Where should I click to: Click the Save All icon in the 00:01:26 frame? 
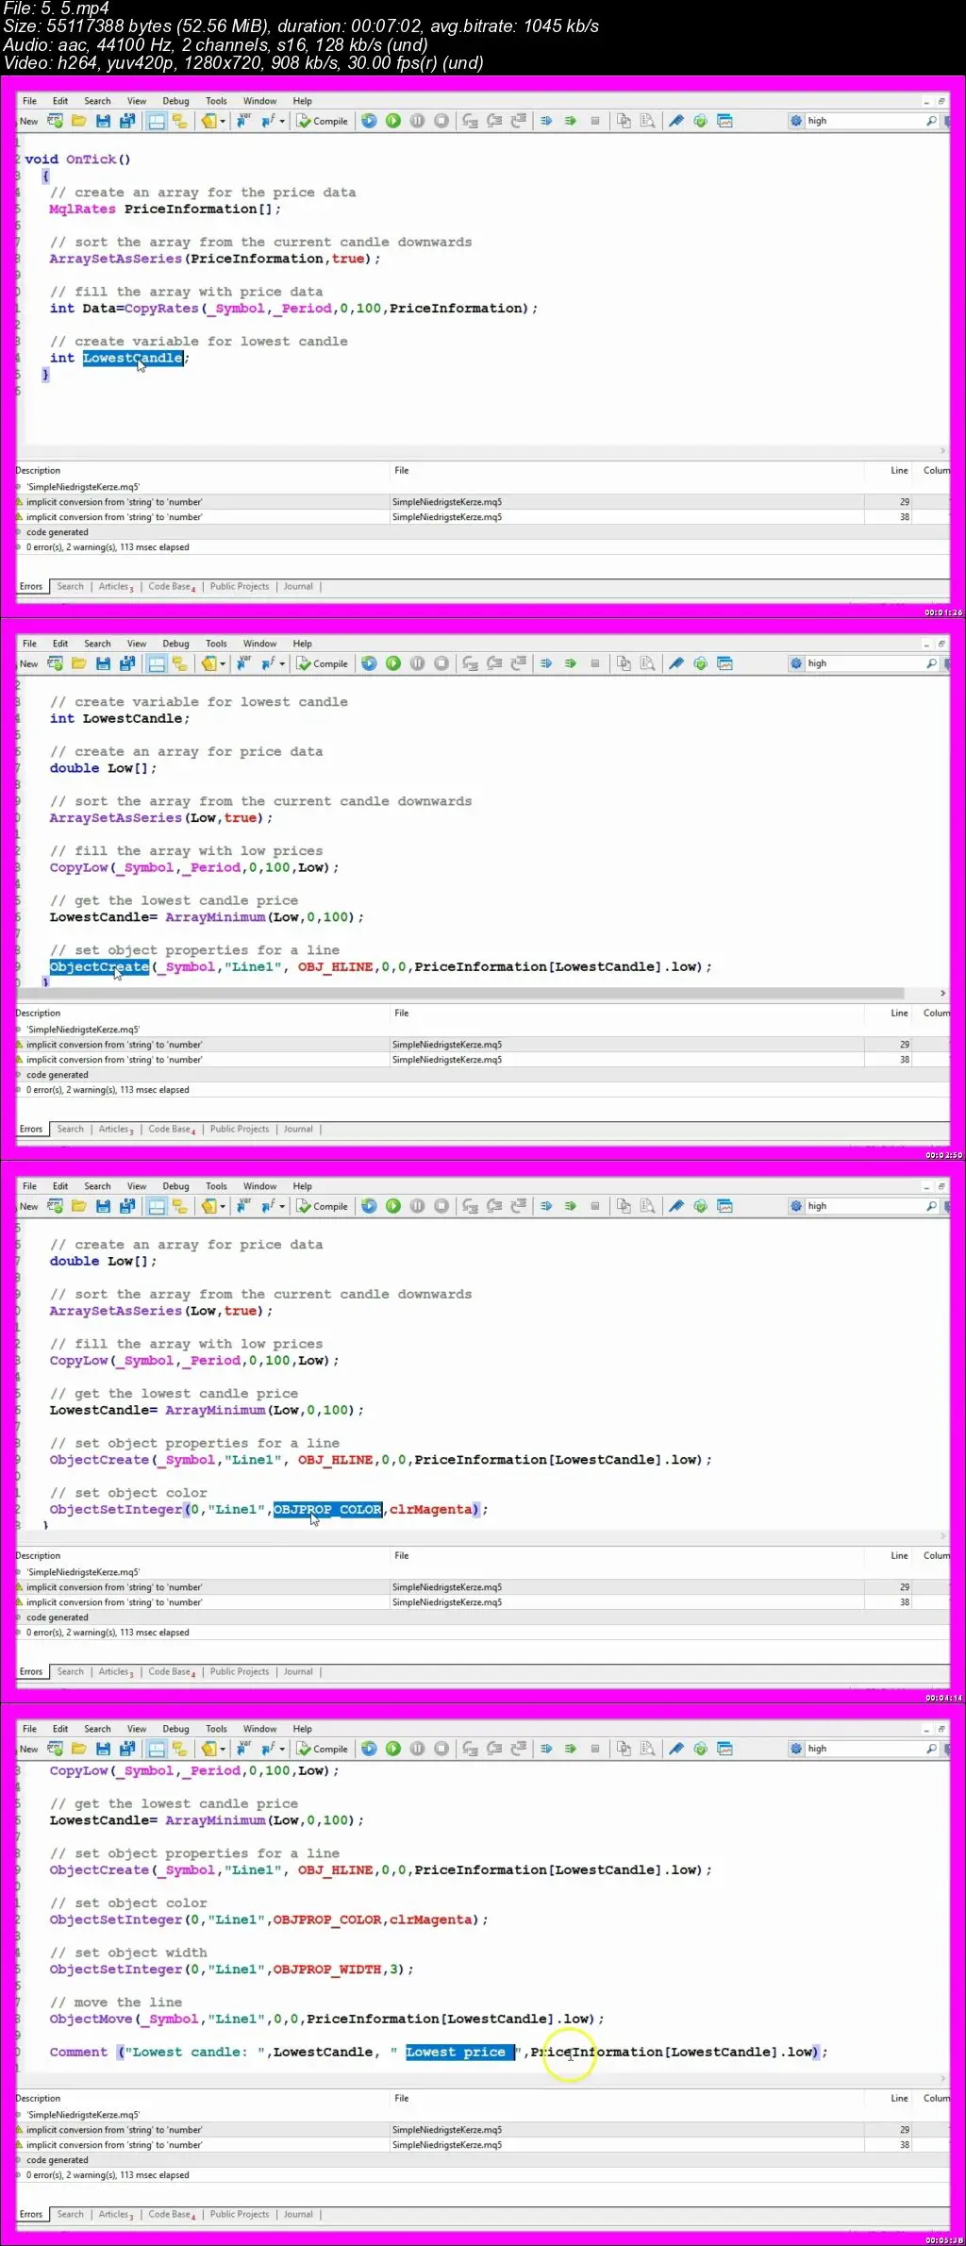point(128,121)
